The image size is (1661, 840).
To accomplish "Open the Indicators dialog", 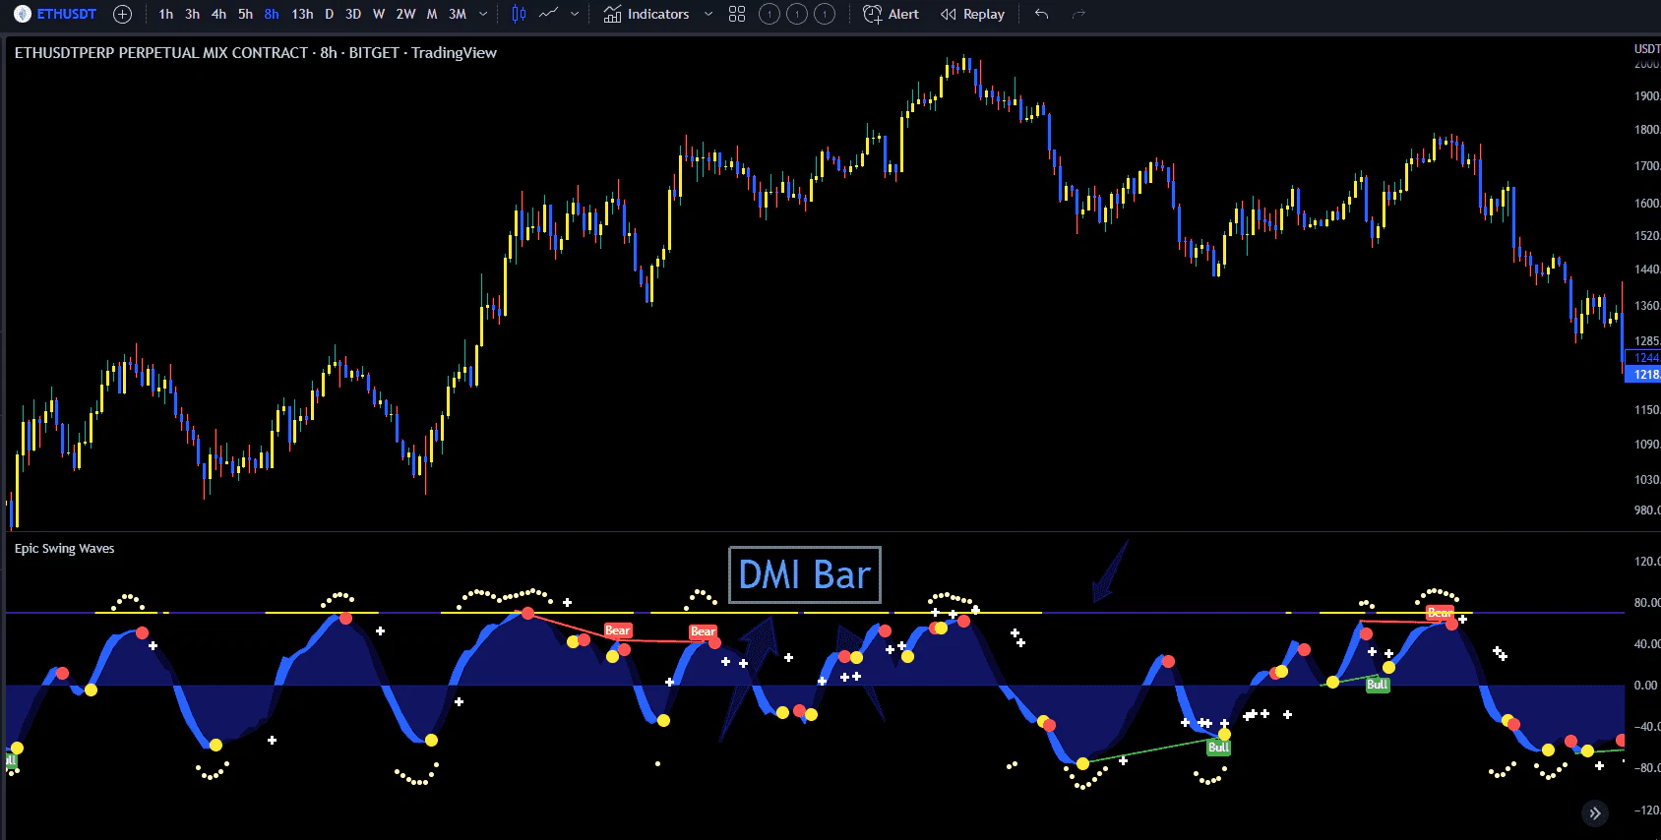I will tap(646, 14).
